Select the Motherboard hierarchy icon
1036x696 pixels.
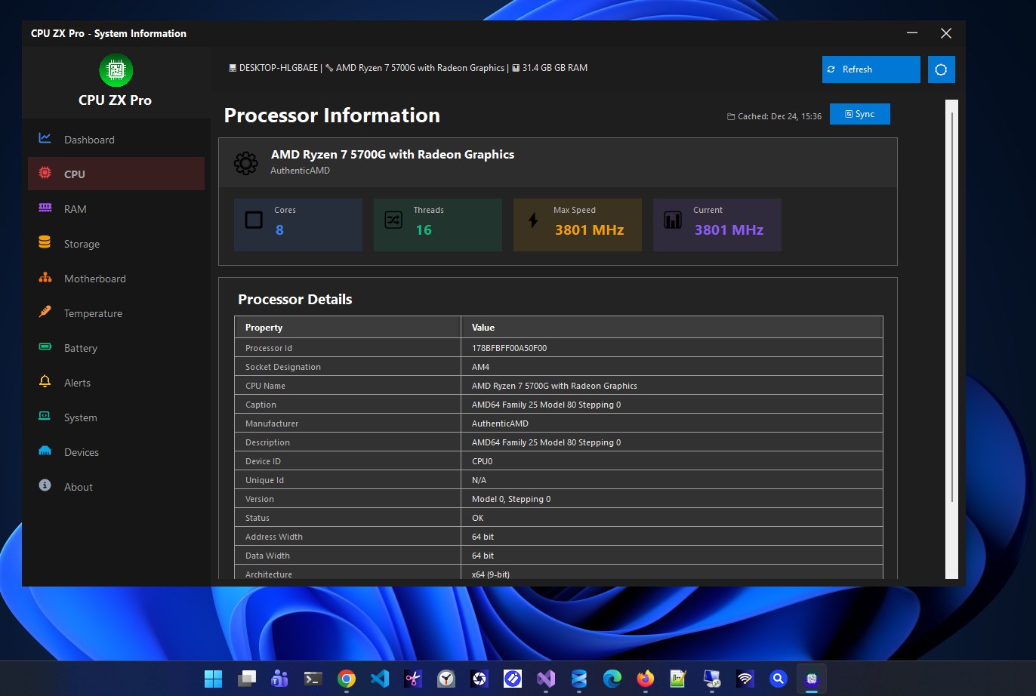click(45, 278)
